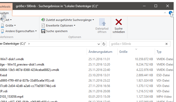Select the Suchen ribbon tab
The width and height of the screenshot is (176, 102).
click(4, 13)
